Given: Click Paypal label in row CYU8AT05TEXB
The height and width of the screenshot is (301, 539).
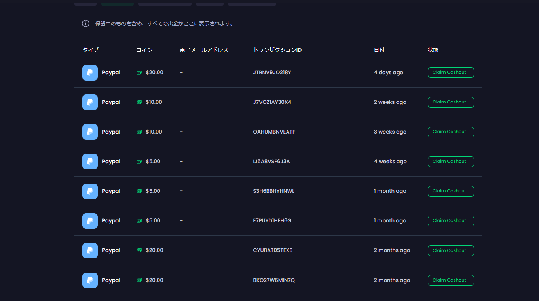Looking at the screenshot, I should tap(111, 250).
